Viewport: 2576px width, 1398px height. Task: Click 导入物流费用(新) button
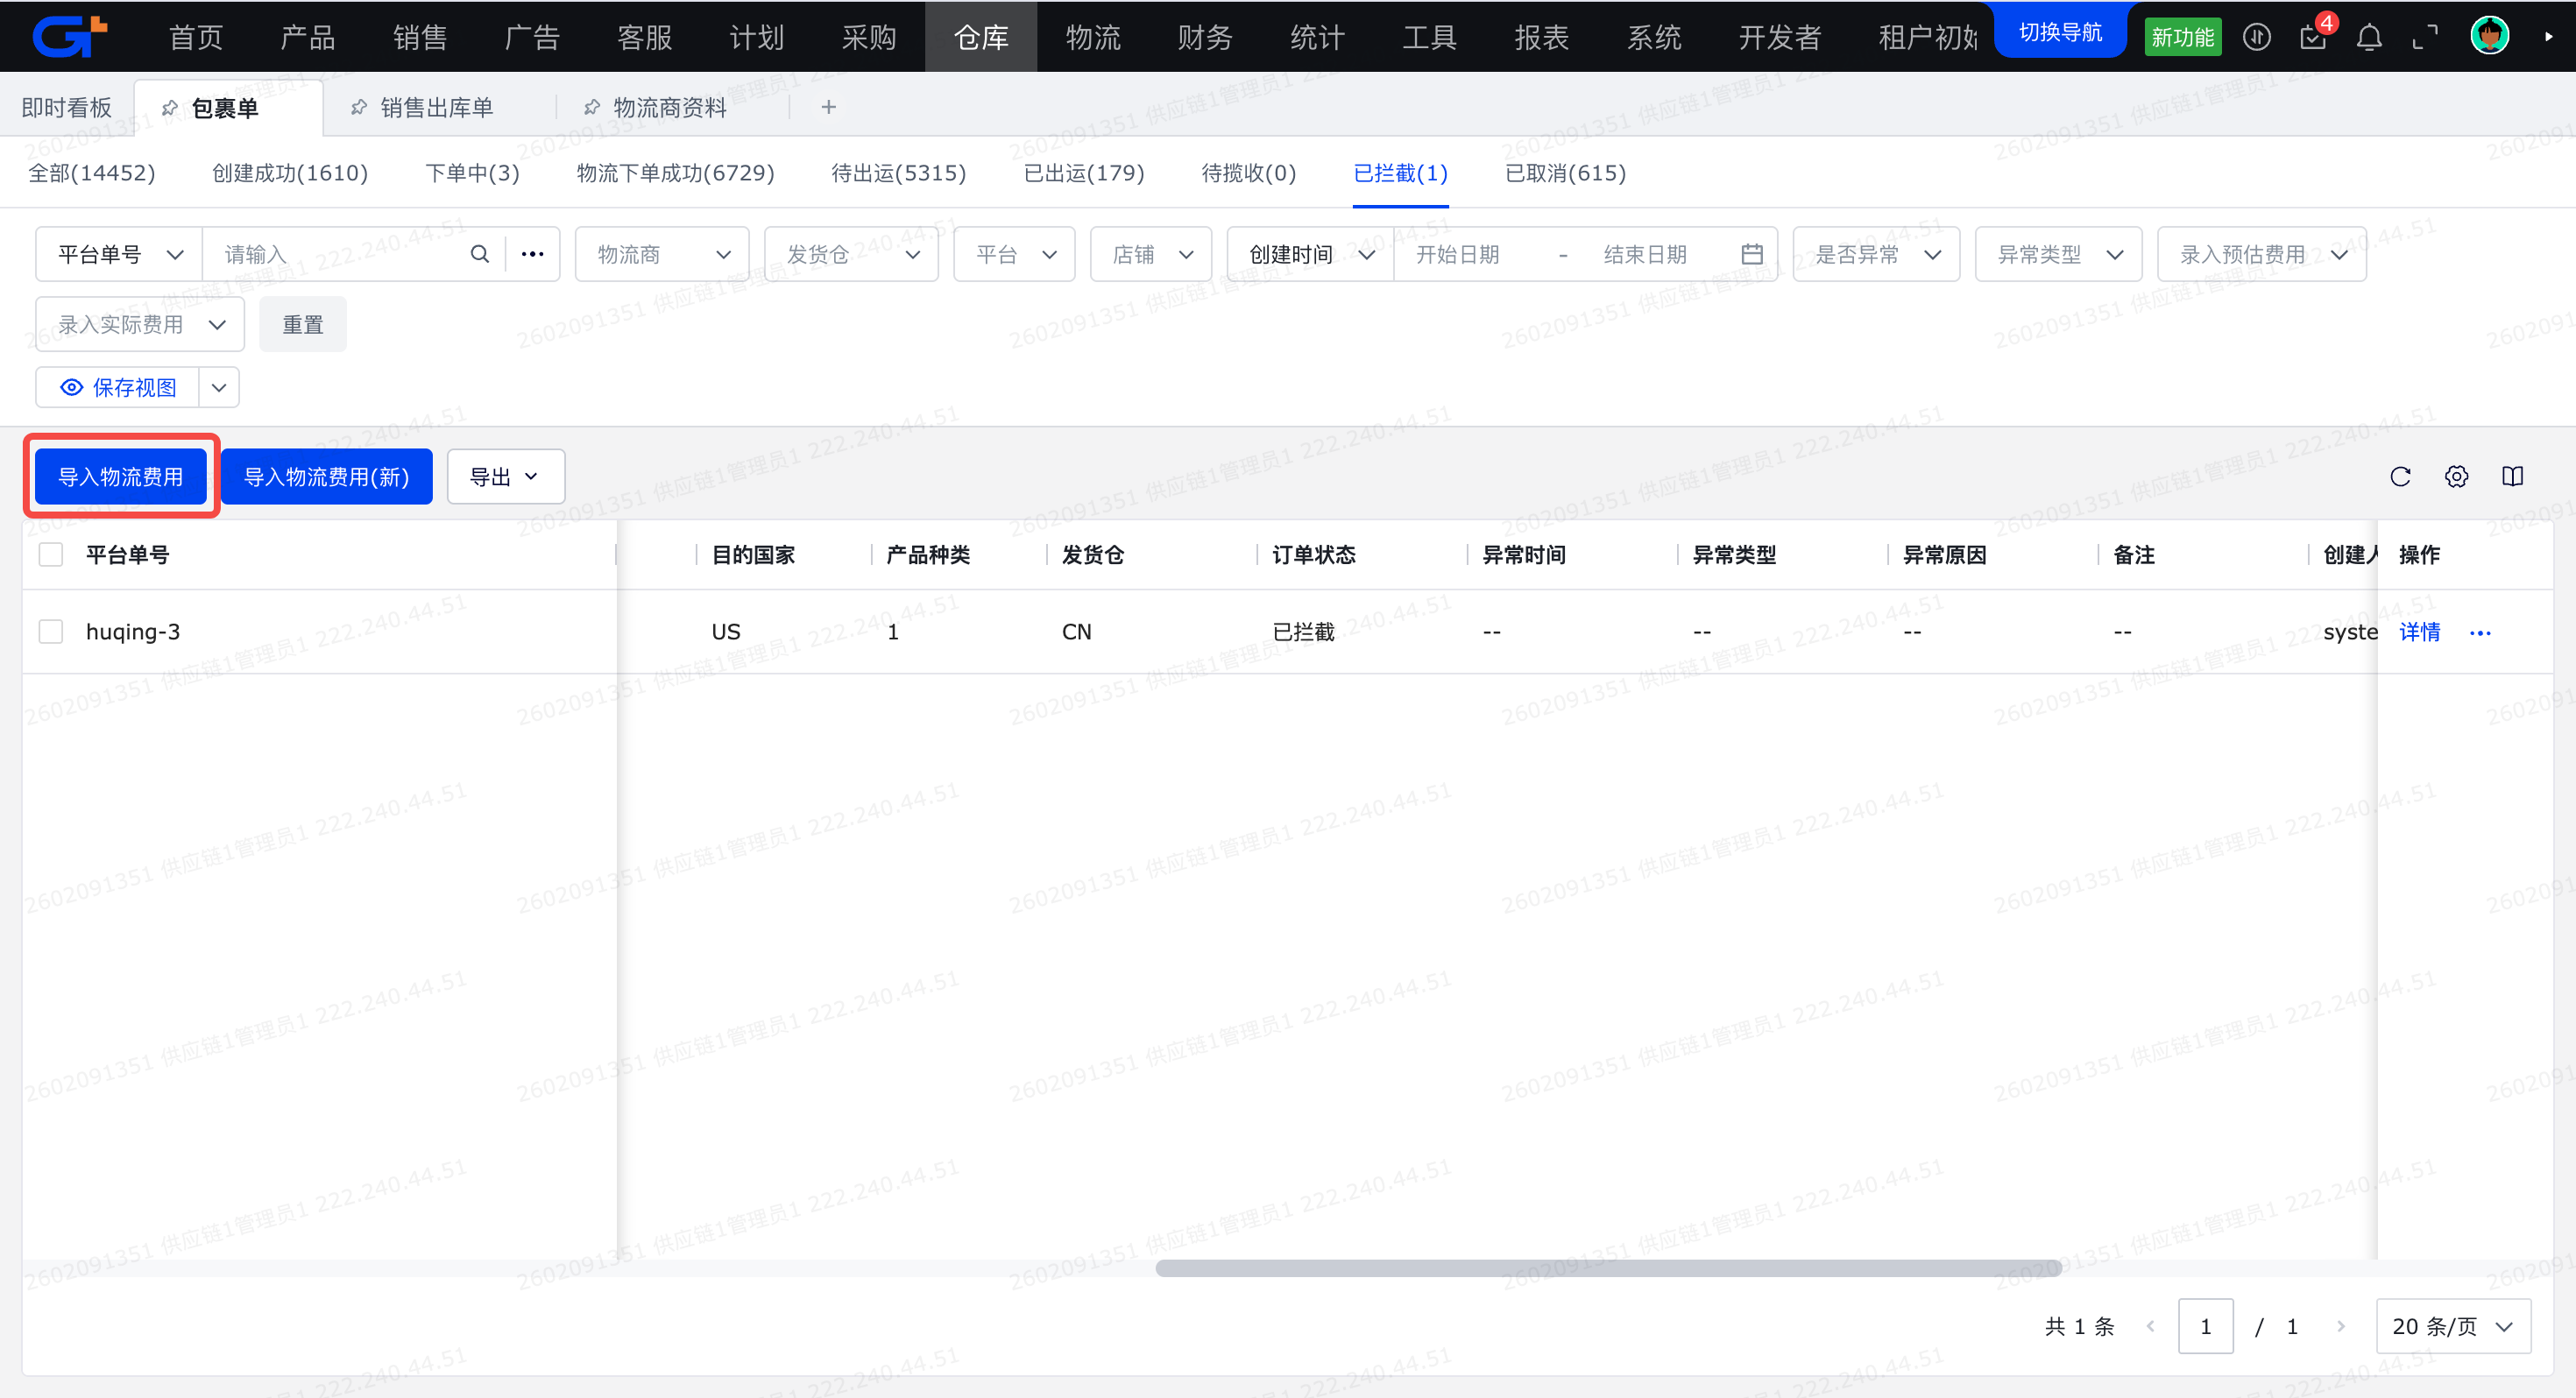click(x=326, y=477)
